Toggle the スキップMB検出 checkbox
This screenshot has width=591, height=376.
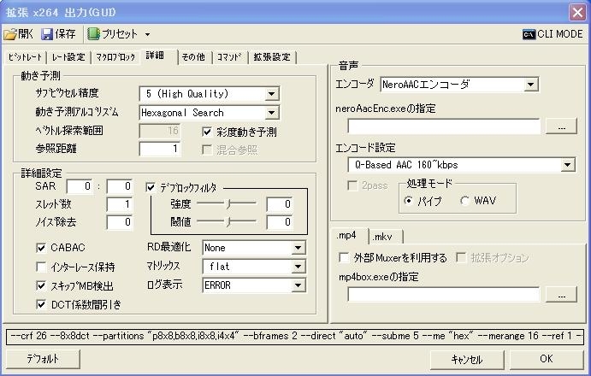[41, 285]
